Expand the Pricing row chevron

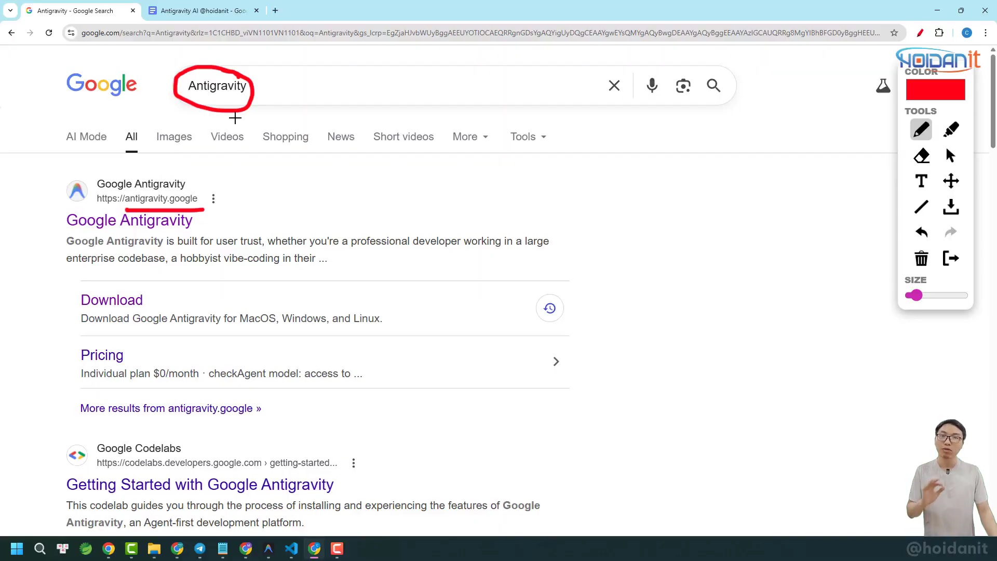(x=556, y=362)
